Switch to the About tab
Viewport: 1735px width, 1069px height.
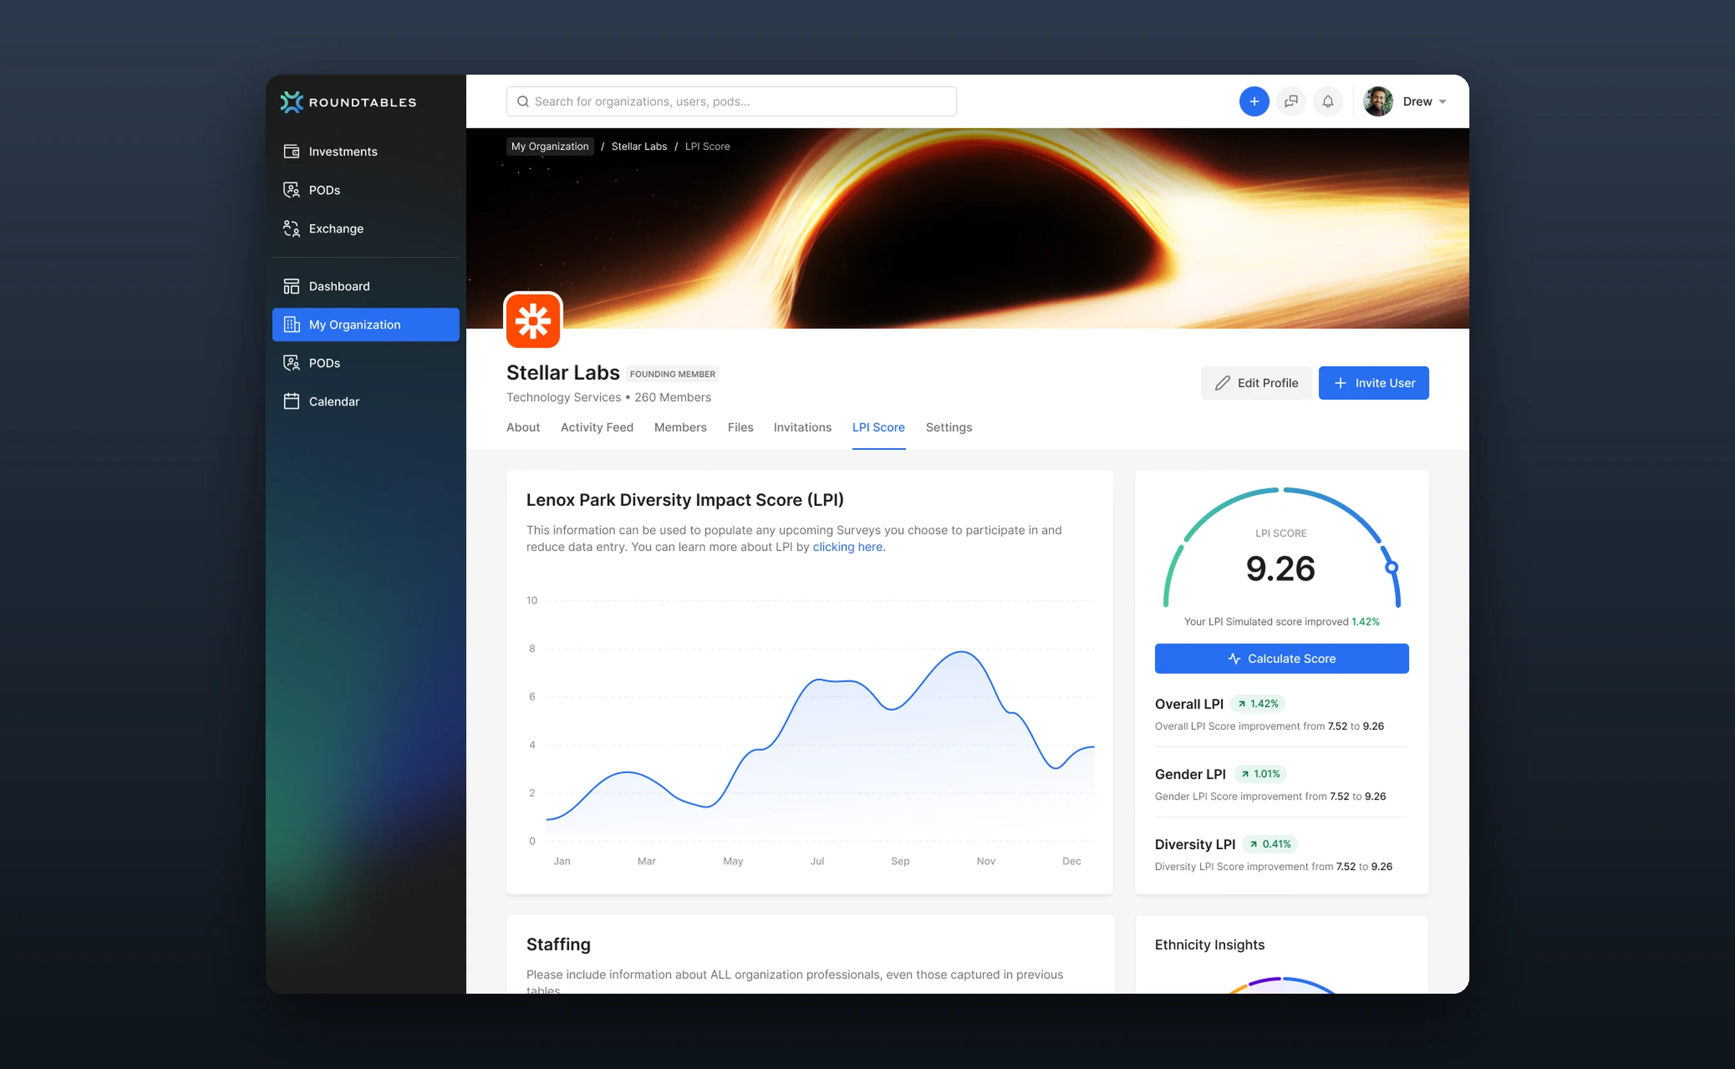coord(523,428)
